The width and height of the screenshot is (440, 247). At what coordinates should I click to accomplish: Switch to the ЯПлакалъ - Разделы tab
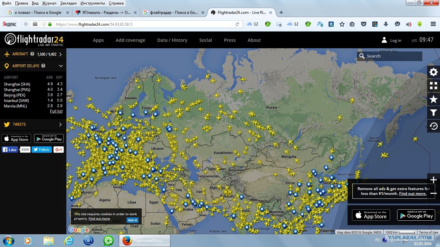coord(106,13)
